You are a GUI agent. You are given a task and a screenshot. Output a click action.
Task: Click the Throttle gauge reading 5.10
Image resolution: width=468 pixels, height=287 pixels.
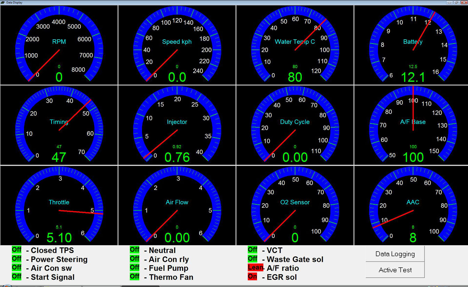59,206
